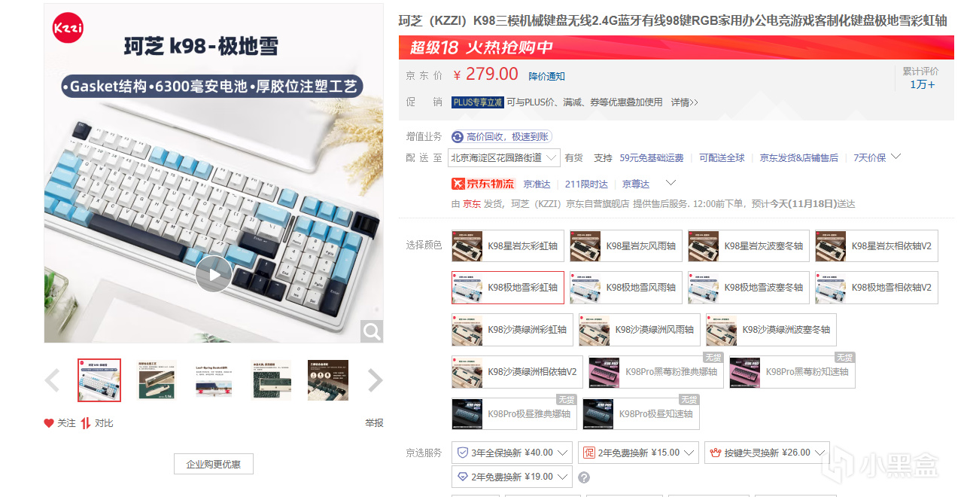Viewport: 967px width, 497px height.
Task: Click the 211限时达 link
Action: [x=586, y=184]
